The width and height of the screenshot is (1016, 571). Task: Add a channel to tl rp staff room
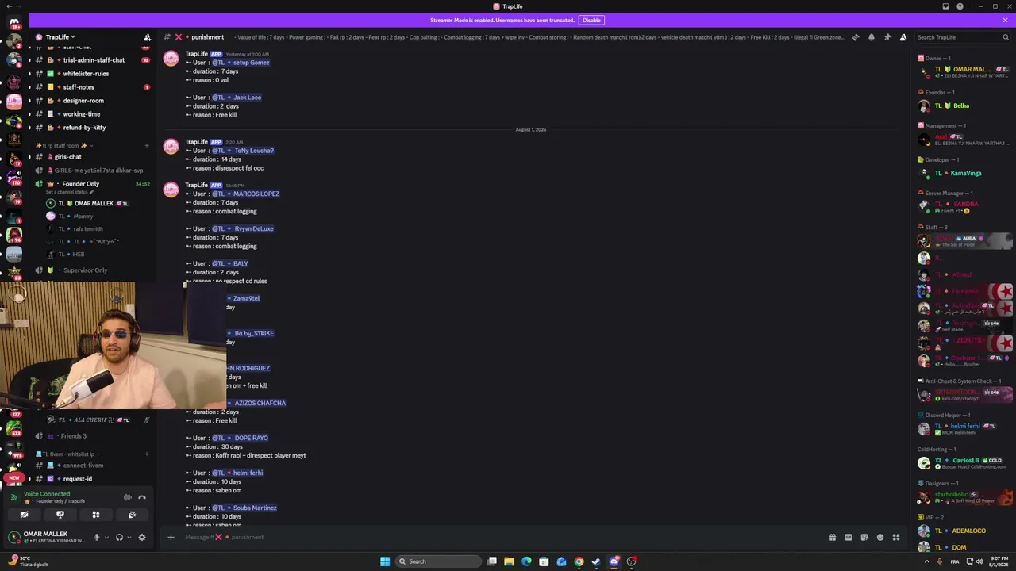point(147,146)
